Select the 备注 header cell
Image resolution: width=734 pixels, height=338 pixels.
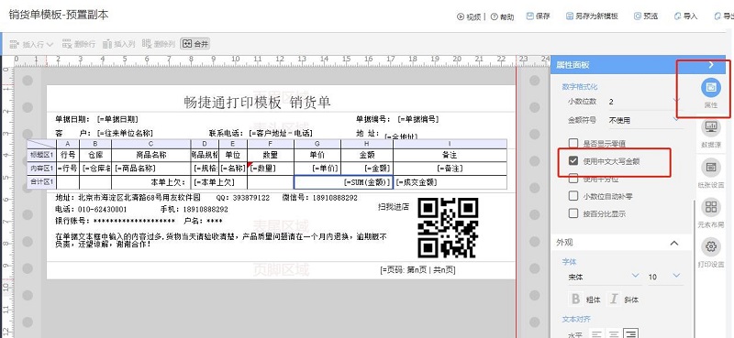(450, 155)
